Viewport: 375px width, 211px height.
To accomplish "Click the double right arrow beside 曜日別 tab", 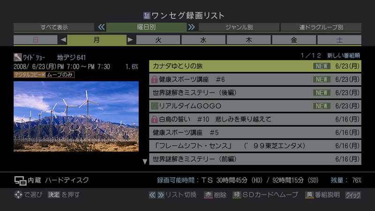I will [x=191, y=27].
